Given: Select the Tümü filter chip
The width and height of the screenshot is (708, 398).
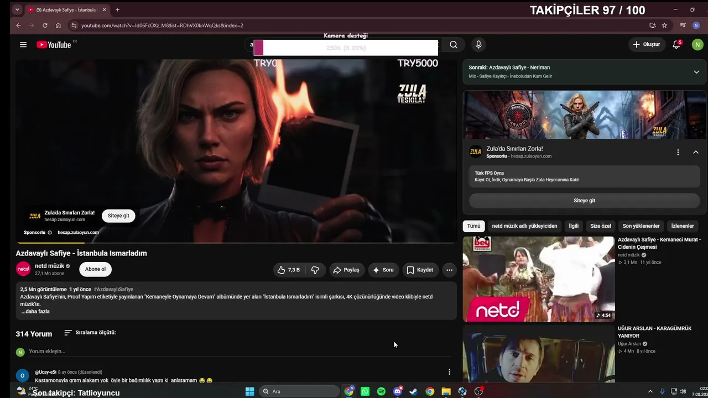Looking at the screenshot, I should pos(474,226).
